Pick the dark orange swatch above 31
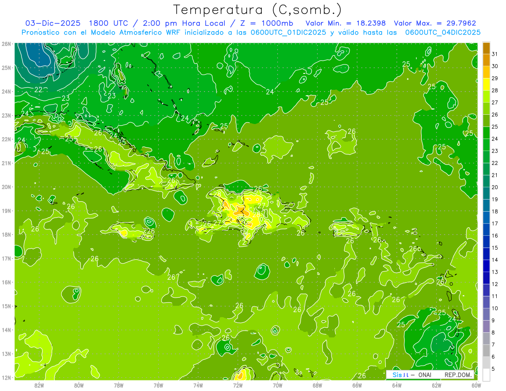 pos(486,48)
